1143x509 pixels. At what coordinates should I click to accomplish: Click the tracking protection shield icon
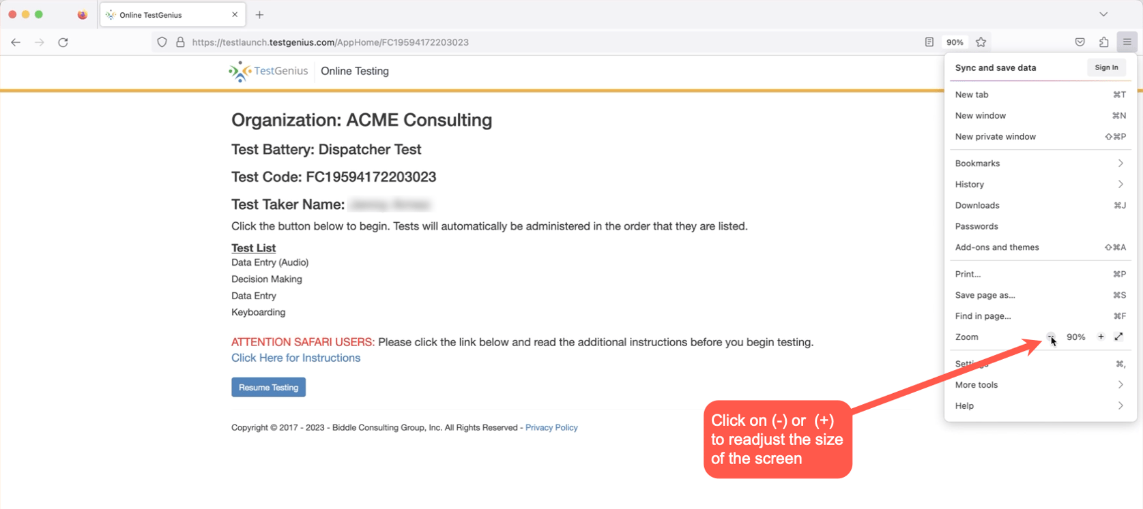(162, 42)
